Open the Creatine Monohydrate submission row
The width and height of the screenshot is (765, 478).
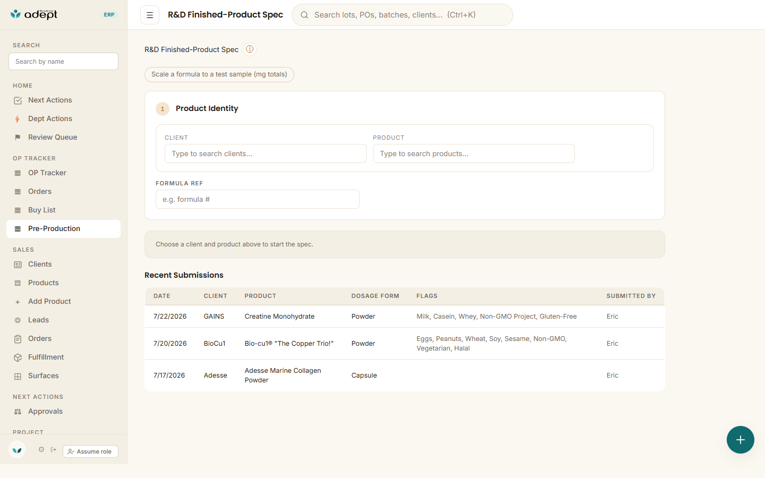click(x=405, y=317)
